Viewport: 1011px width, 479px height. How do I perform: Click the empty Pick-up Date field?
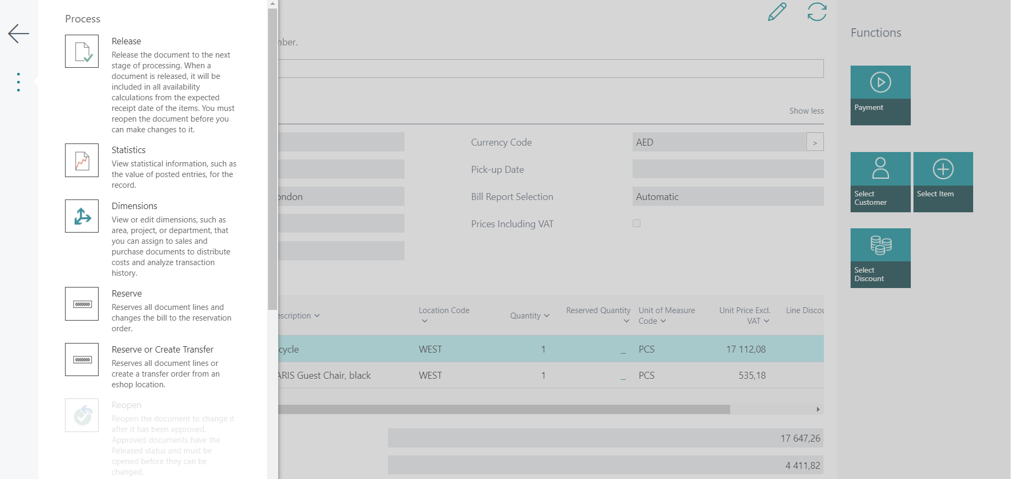pyautogui.click(x=728, y=169)
